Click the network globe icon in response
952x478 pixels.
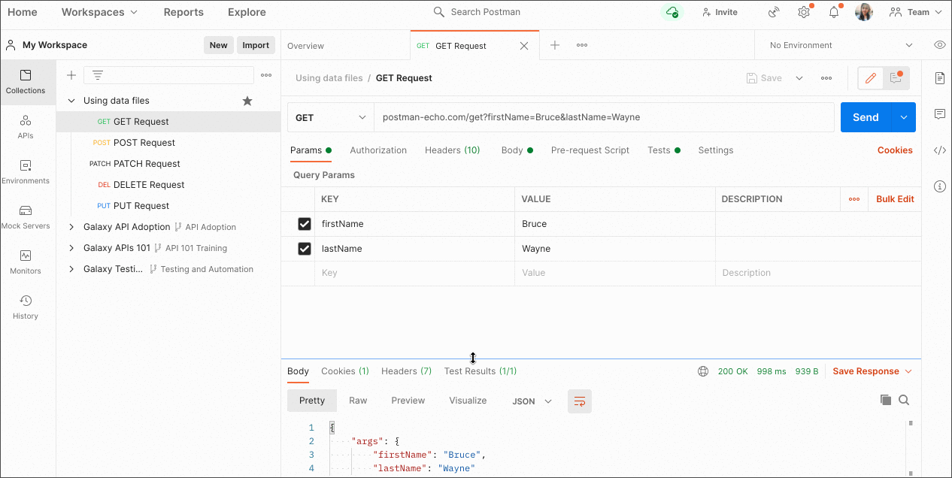point(703,371)
